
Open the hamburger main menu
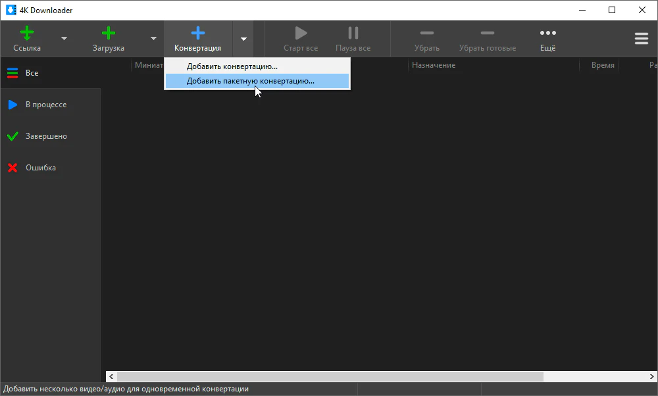click(x=641, y=39)
